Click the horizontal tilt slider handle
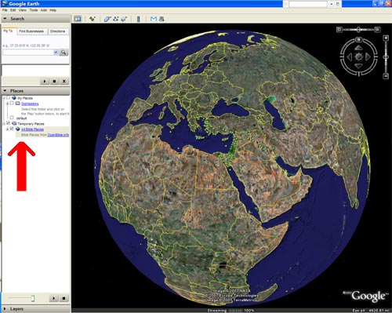Viewport: 392px width, 313px height. [x=358, y=30]
